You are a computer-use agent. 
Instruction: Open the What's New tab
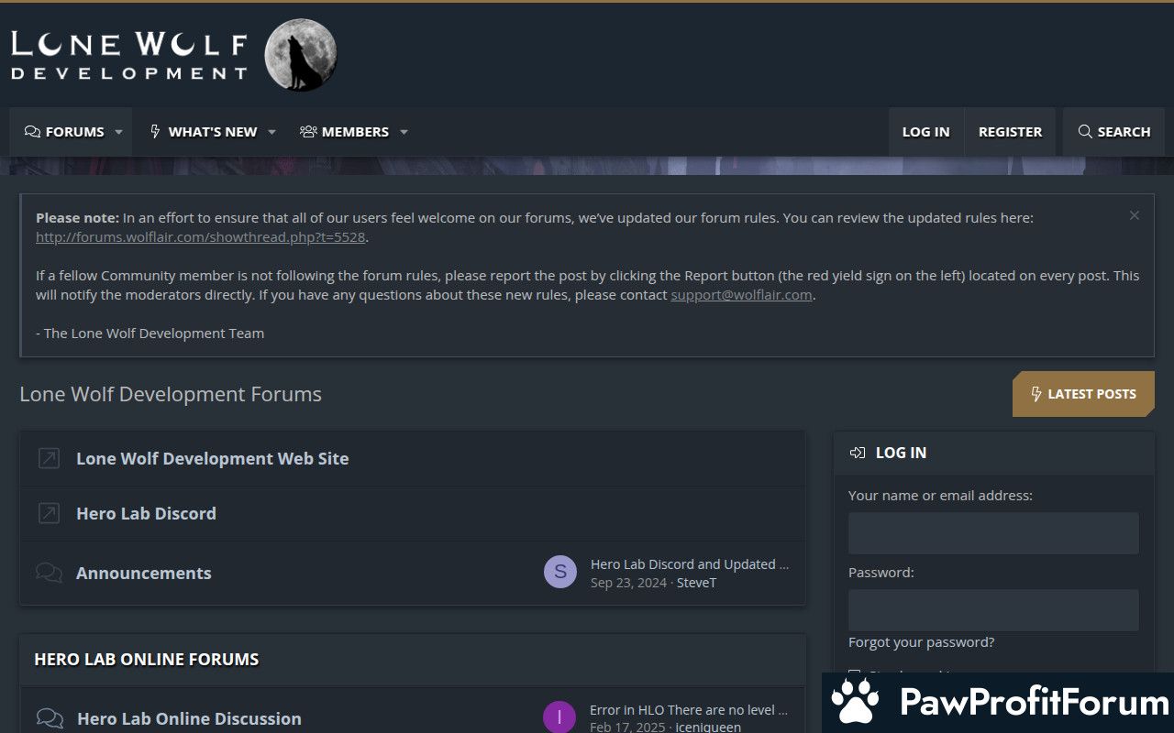(x=203, y=132)
